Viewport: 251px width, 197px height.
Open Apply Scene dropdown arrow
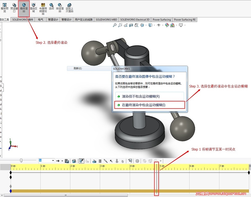(x=176, y=25)
